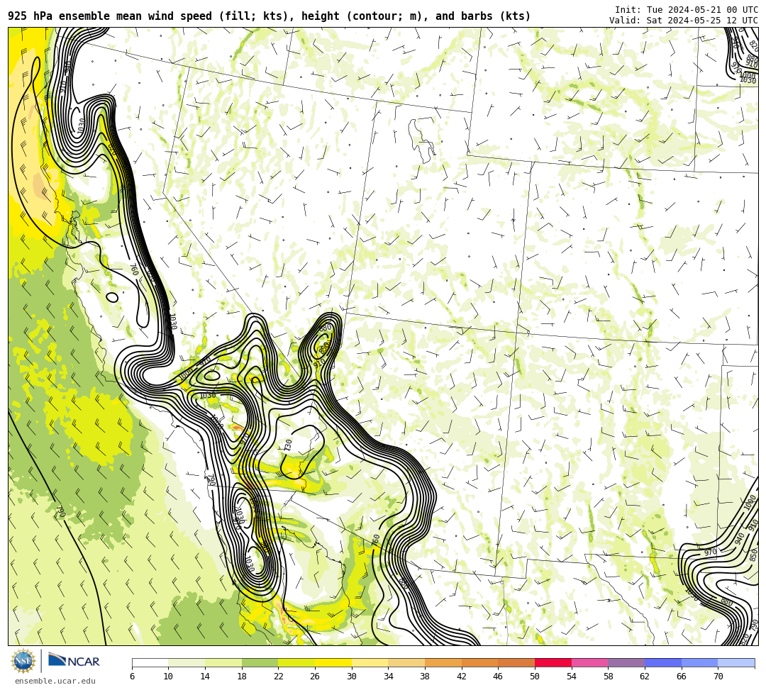Open the ensemble.ucar.edu link text
The image size is (766, 690).
coord(55,681)
